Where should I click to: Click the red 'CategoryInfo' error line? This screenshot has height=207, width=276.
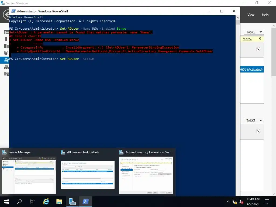(98, 47)
